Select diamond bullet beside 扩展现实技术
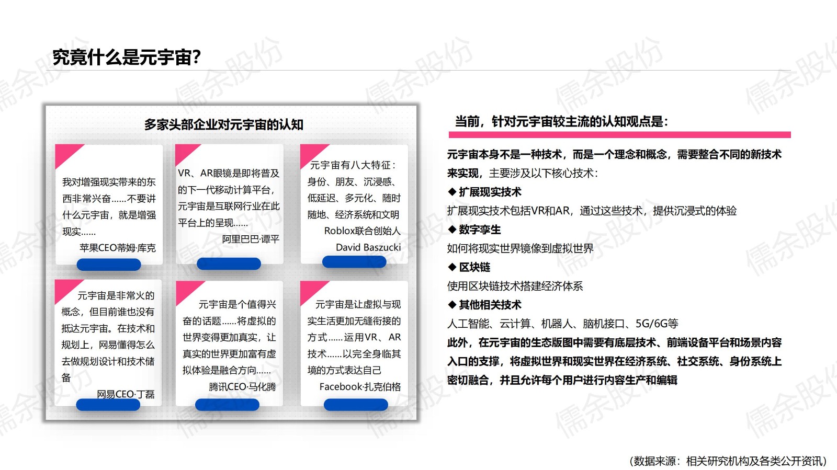The height and width of the screenshot is (470, 837). point(452,192)
